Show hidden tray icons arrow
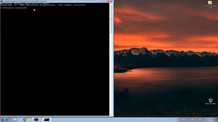The image size is (218, 122). (188, 120)
